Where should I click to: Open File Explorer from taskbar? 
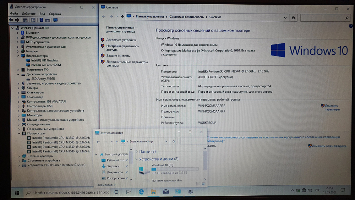point(153,191)
